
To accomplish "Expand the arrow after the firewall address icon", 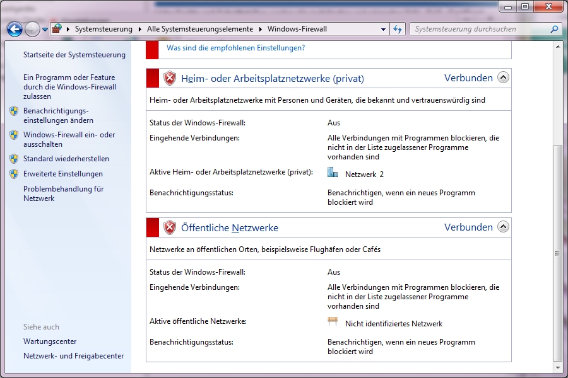I will tap(68, 29).
